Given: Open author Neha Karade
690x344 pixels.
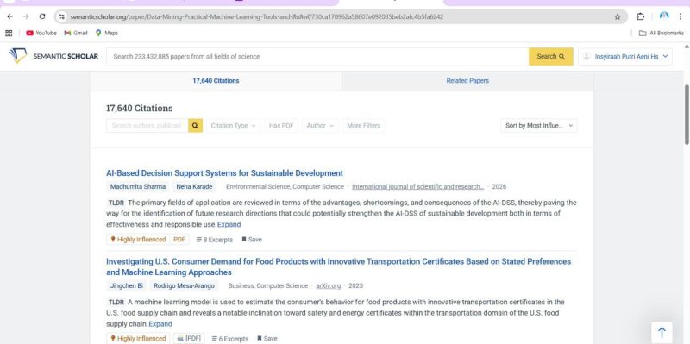Looking at the screenshot, I should tap(194, 186).
